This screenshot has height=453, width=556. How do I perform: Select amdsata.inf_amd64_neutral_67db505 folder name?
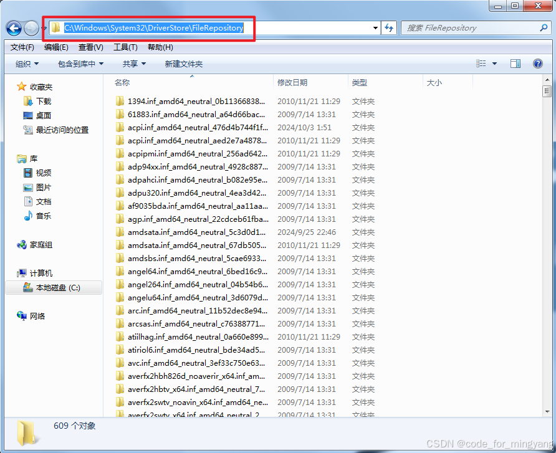pos(197,246)
